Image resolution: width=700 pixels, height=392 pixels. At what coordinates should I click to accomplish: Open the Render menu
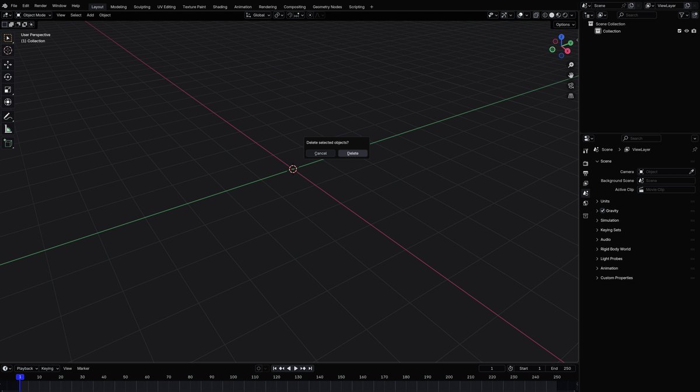point(40,6)
